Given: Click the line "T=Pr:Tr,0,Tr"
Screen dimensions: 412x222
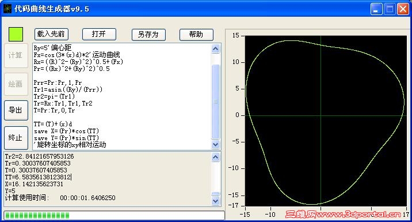Looking at the screenshot, I should tap(55, 110).
